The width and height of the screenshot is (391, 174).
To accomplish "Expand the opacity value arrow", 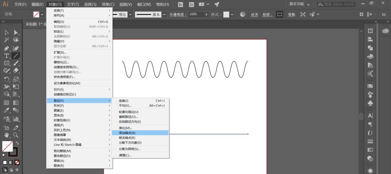I will click(206, 15).
